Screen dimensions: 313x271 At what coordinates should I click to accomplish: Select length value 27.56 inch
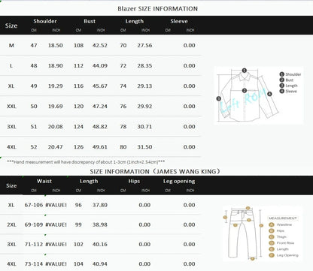pos(144,45)
